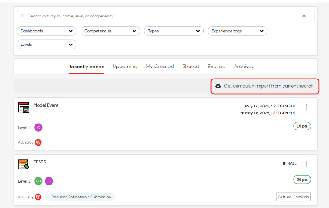Switch to the My Created tab
Screen dimensions: 329x208
tap(160, 67)
